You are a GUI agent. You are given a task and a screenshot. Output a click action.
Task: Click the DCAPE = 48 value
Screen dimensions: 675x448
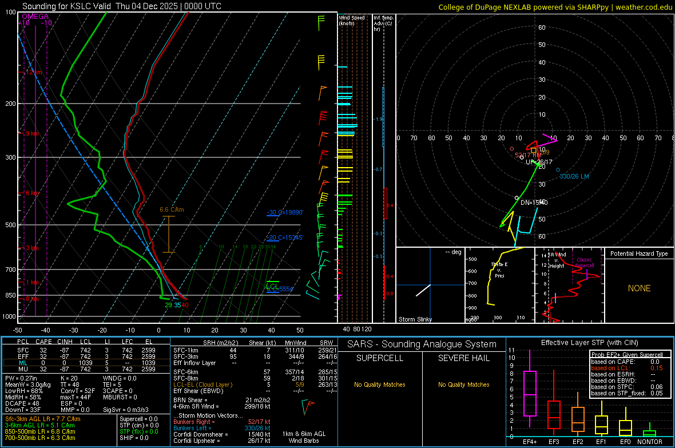point(22,403)
